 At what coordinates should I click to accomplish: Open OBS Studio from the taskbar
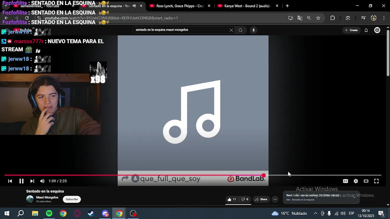(133, 213)
